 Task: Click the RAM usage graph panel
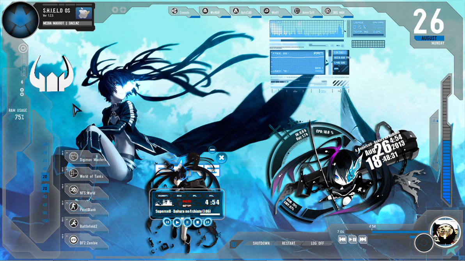point(297,62)
